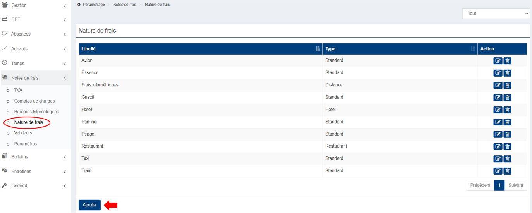This screenshot has width=532, height=213.
Task: Sort table by Libellé column
Action: [x=200, y=49]
